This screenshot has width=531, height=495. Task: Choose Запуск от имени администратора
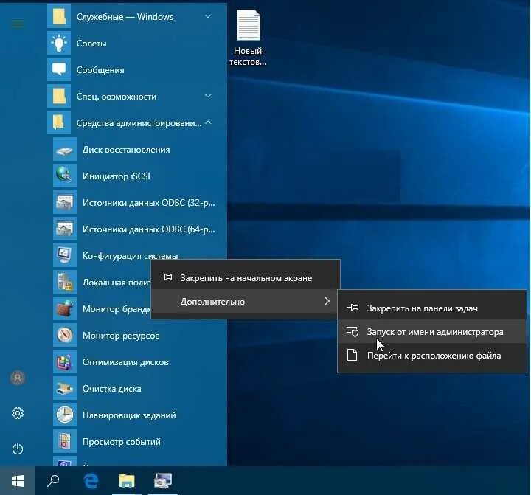(432, 332)
